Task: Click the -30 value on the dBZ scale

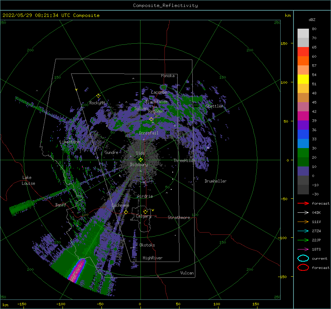Action: click(315, 194)
